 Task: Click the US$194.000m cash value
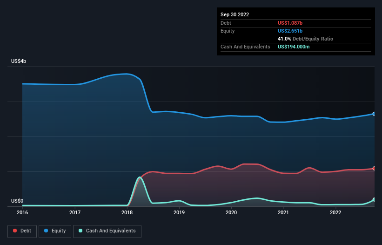tap(294, 47)
